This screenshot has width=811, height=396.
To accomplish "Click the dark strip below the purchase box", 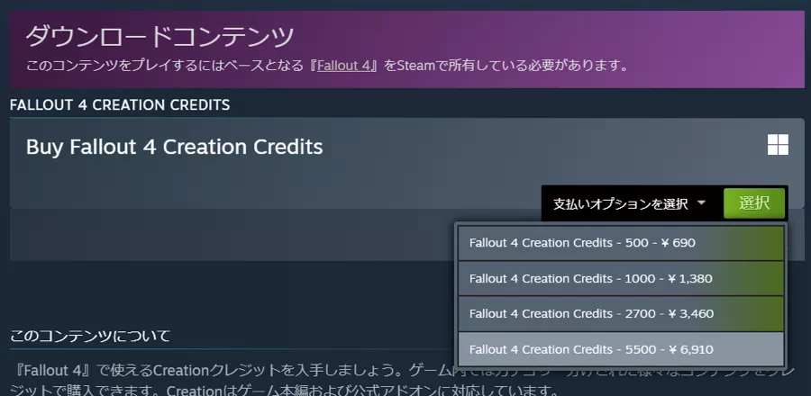I will pos(225,236).
